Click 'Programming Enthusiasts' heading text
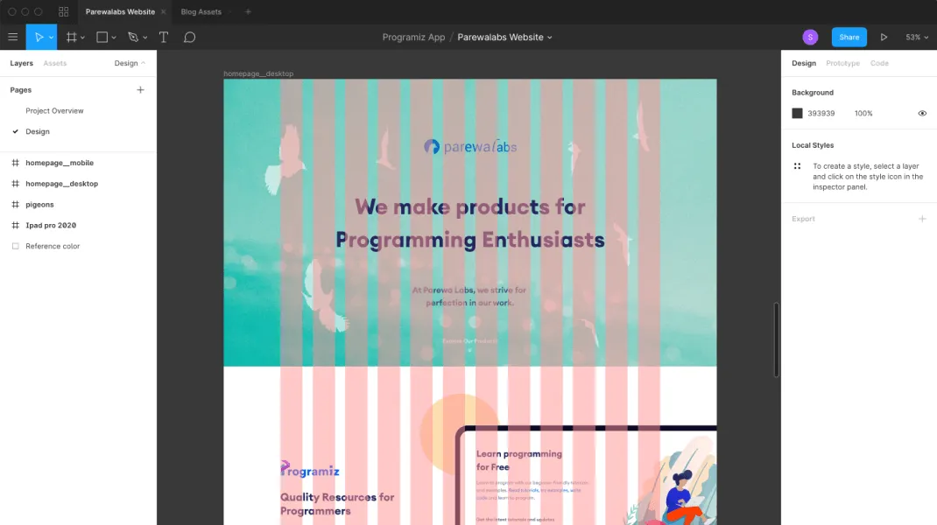Viewport: 937px width, 525px height. pyautogui.click(x=469, y=240)
